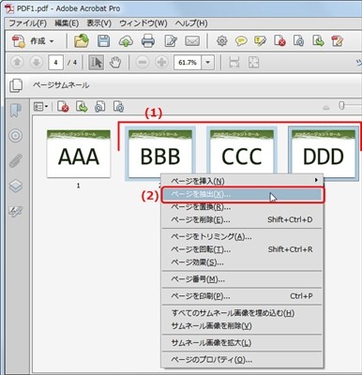
Task: Choose the Hand pan tool
Action: pyautogui.click(x=115, y=63)
